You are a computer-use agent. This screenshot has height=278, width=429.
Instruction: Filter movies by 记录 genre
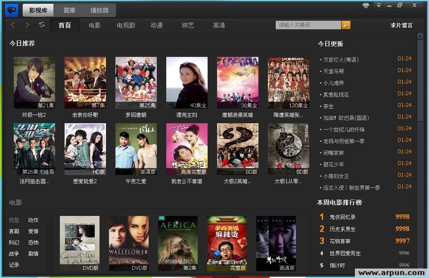pyautogui.click(x=14, y=265)
